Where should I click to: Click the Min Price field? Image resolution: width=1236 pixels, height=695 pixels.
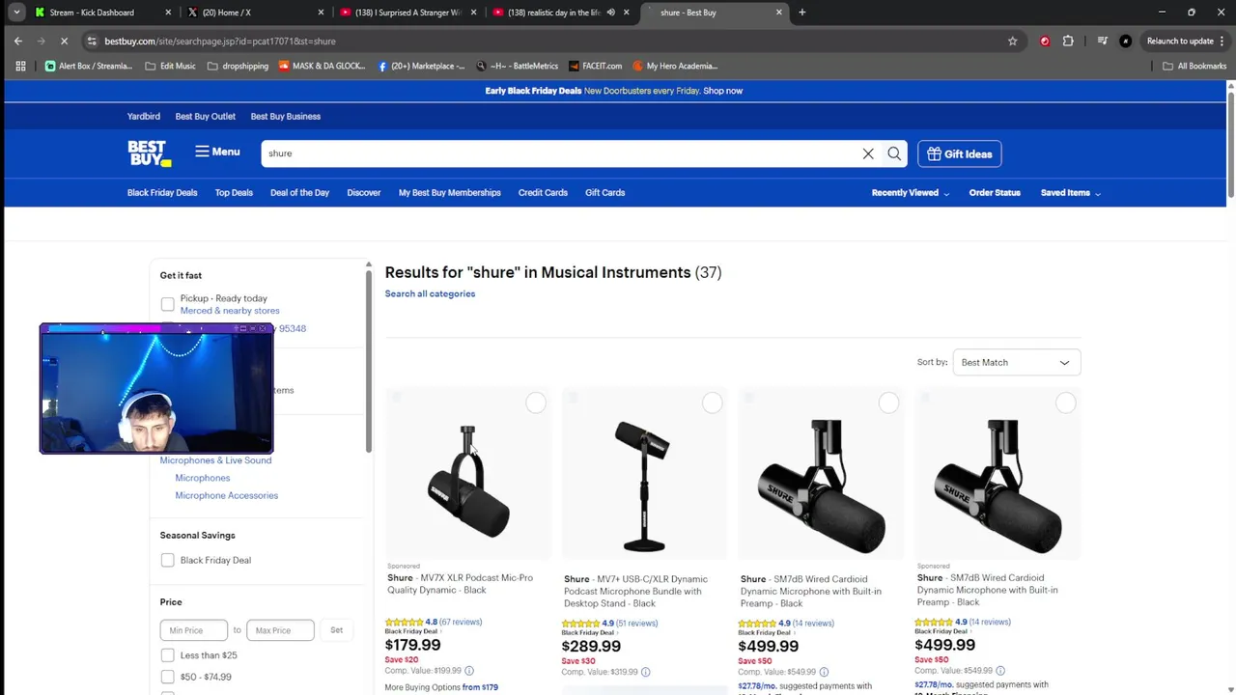coord(194,630)
